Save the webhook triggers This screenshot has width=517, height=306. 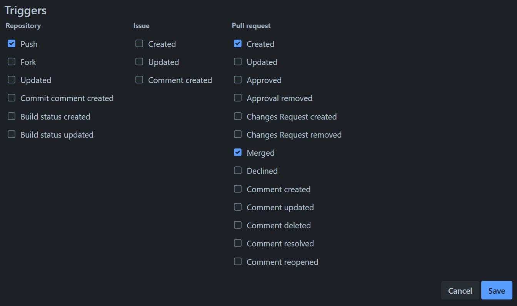click(497, 291)
